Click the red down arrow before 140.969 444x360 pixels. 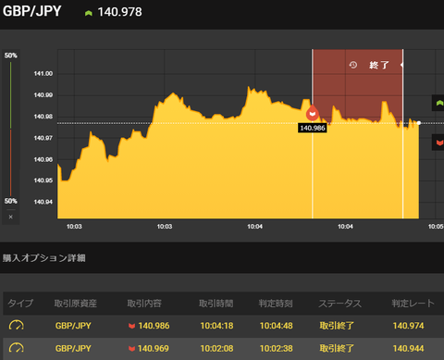(131, 349)
